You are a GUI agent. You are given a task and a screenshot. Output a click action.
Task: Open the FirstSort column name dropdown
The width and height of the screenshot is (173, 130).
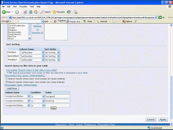[x=43, y=52]
